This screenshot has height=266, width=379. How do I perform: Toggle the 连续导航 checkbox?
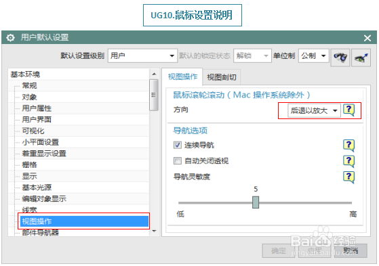[x=178, y=145]
